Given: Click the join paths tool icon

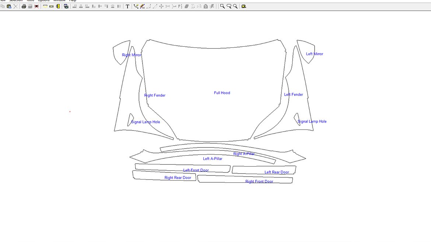Looking at the screenshot, I should (174, 6).
